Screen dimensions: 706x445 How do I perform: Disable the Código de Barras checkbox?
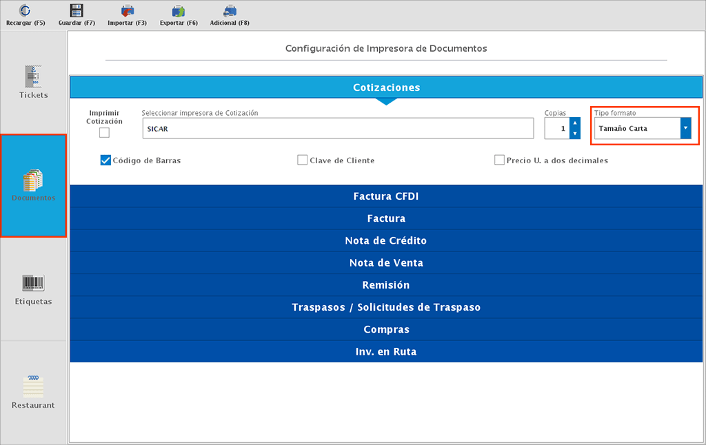click(105, 160)
